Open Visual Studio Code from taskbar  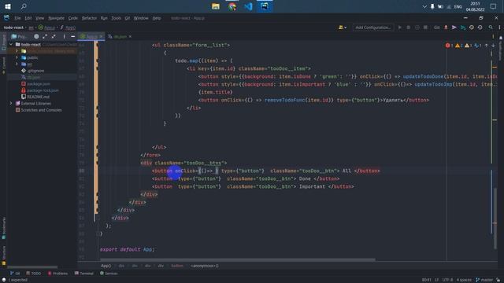pyautogui.click(x=249, y=6)
